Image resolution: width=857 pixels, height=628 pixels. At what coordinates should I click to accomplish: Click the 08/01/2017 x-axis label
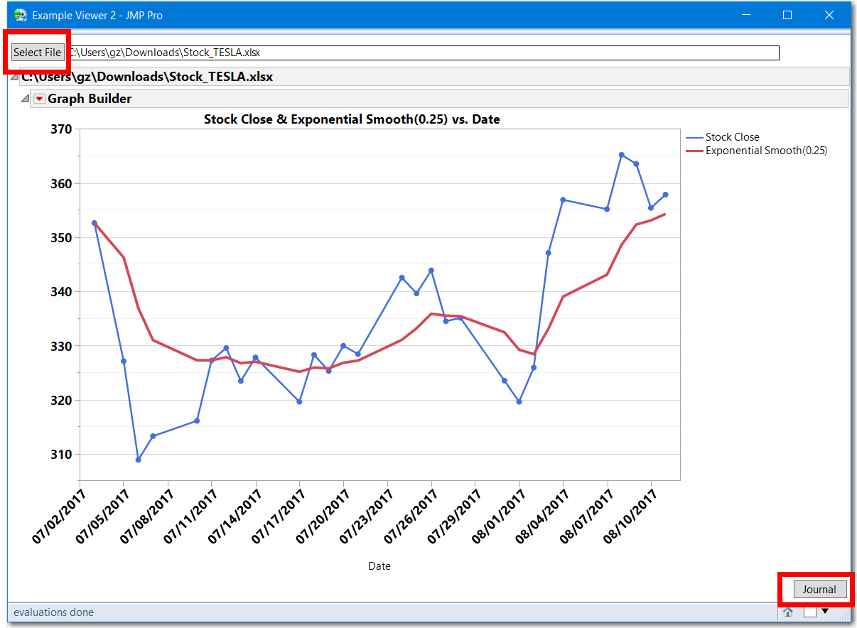[x=499, y=518]
